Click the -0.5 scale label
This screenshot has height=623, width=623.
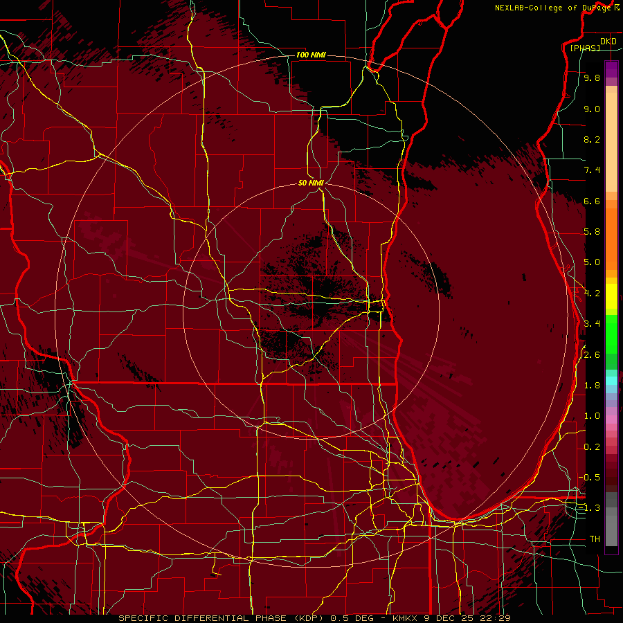click(589, 478)
